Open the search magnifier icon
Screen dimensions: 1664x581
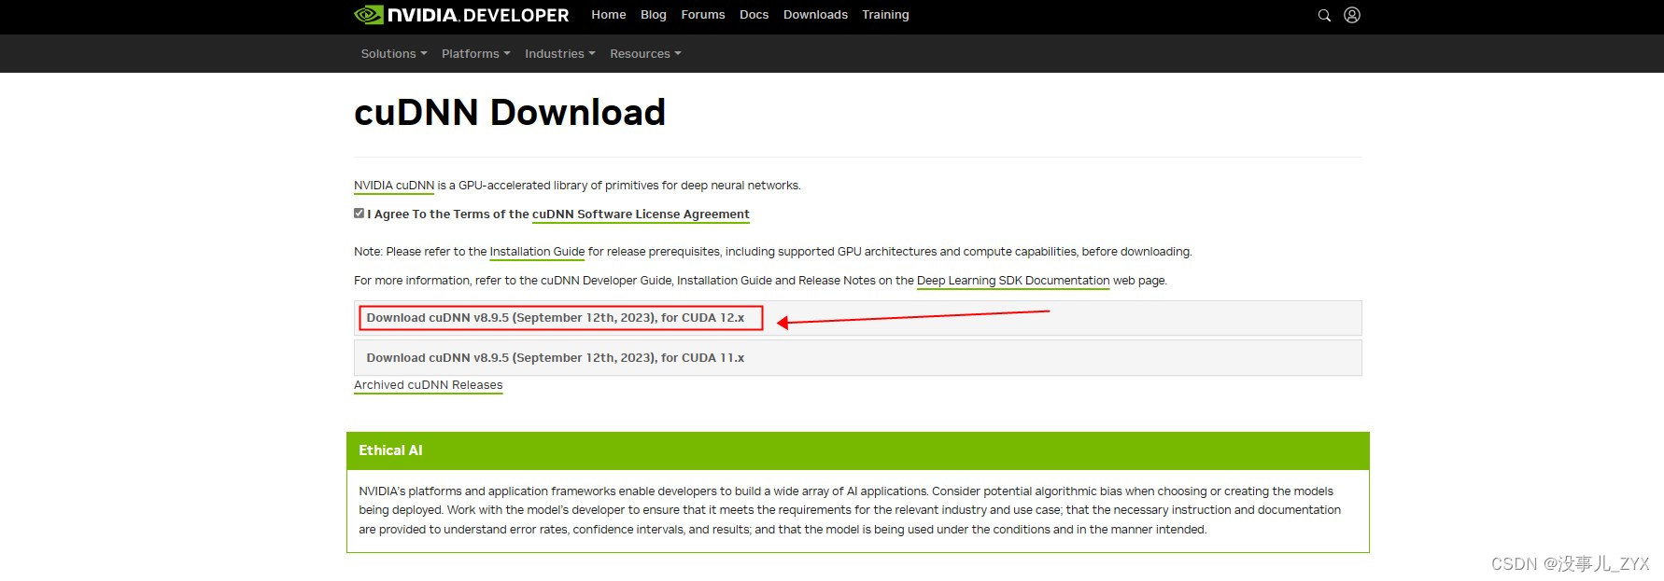[x=1324, y=16]
